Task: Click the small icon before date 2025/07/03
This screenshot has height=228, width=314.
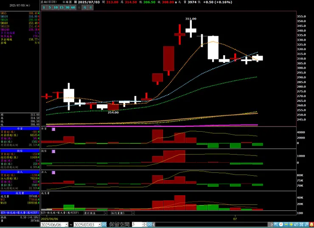Action: (x=76, y=2)
